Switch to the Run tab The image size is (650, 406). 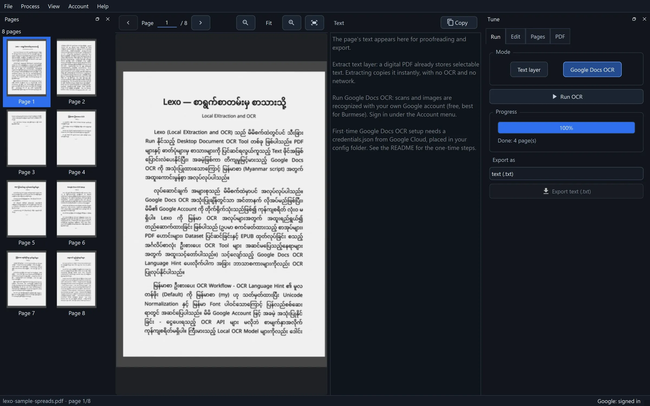(x=495, y=37)
